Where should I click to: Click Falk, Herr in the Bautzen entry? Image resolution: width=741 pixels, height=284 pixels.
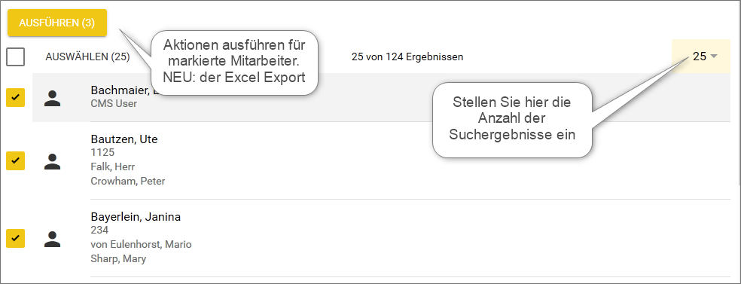pos(112,166)
